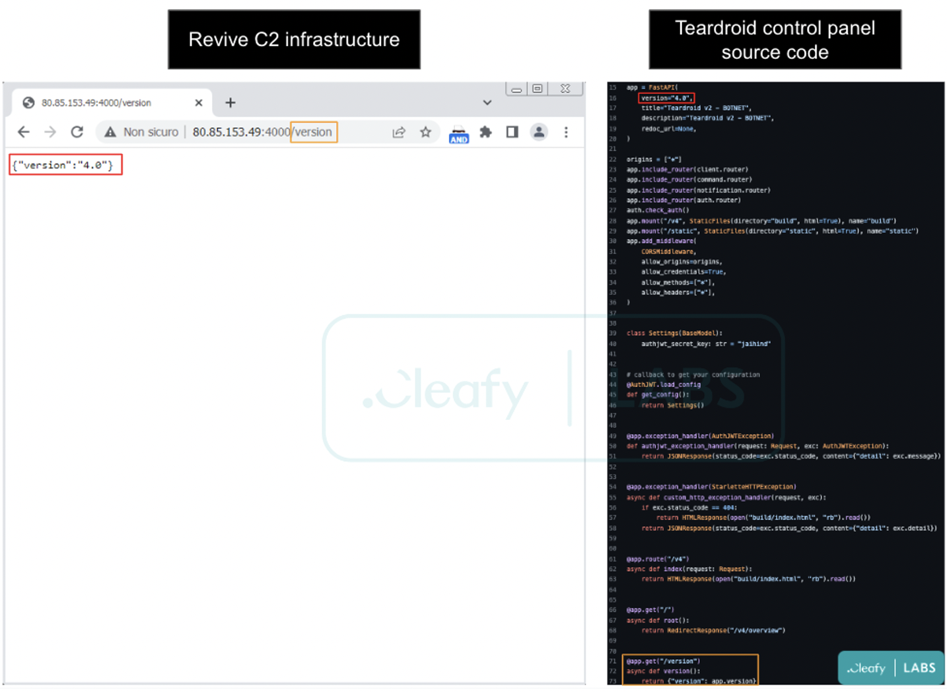Click the RedirectResponse("/v4/overview") return line
The height and width of the screenshot is (692, 947).
tap(713, 631)
